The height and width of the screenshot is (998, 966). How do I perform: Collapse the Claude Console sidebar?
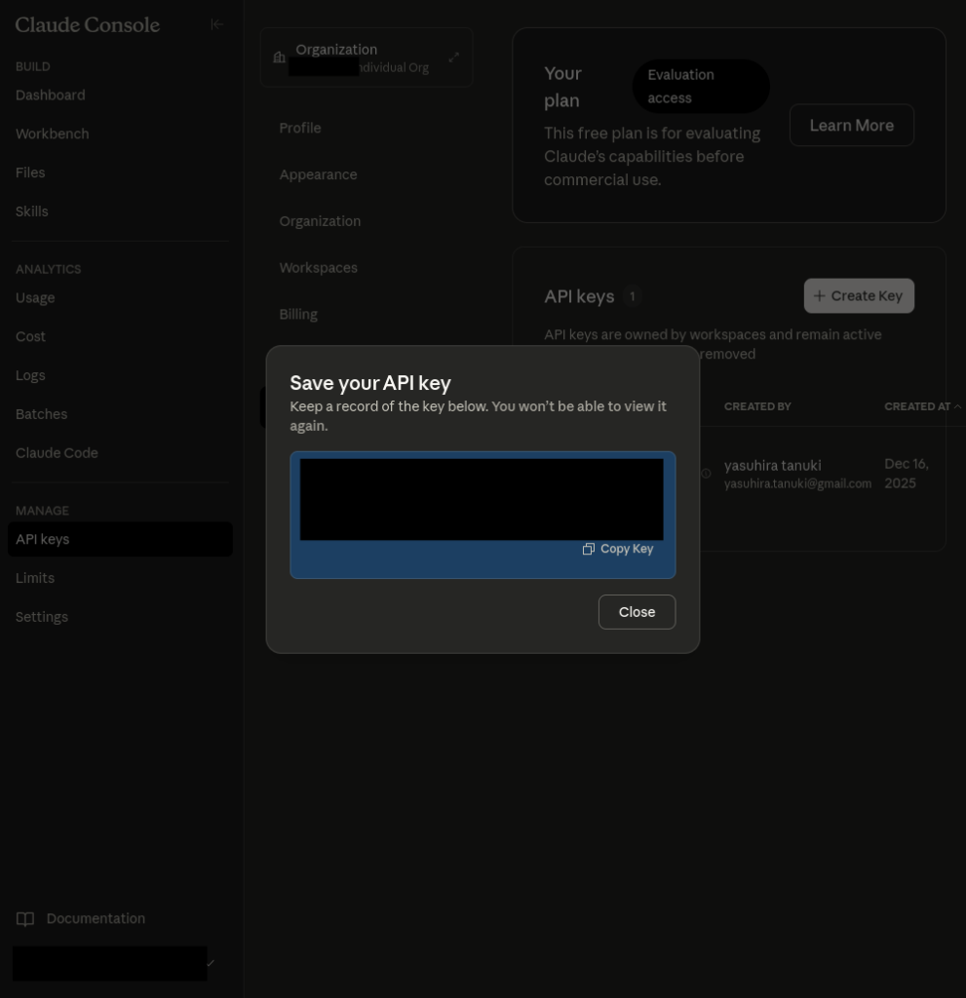point(216,24)
